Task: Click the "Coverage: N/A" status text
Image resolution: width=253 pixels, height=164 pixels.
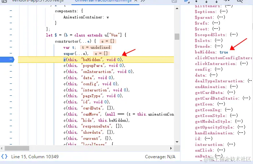Action: click(x=160, y=156)
